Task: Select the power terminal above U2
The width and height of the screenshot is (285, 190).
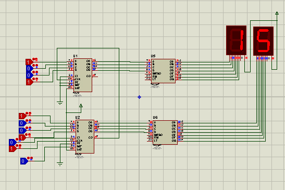Action: [x=81, y=106]
